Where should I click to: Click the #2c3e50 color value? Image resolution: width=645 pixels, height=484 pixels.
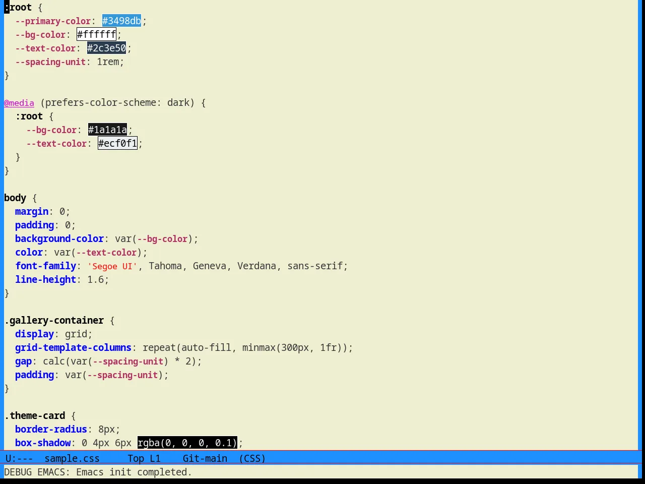coord(106,48)
